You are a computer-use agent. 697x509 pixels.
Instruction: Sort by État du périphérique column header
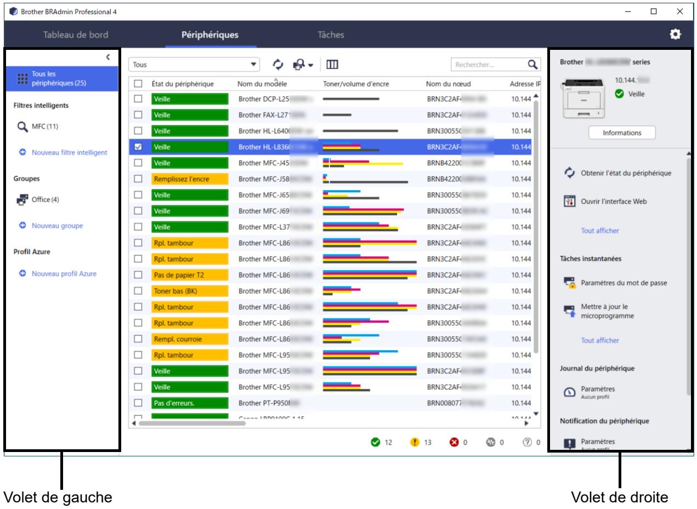coord(183,84)
